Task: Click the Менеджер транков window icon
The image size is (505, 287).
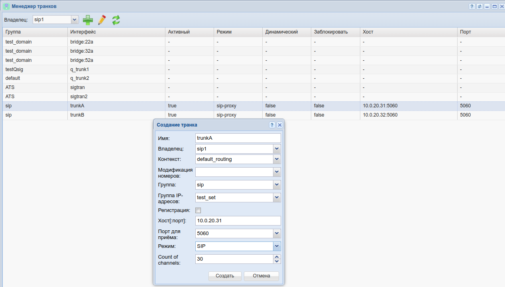Action: click(6, 6)
